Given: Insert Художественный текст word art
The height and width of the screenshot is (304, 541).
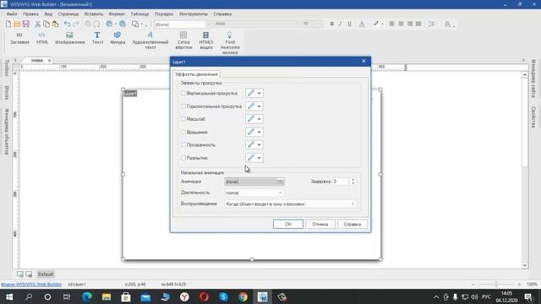Looking at the screenshot, I should click(x=150, y=41).
